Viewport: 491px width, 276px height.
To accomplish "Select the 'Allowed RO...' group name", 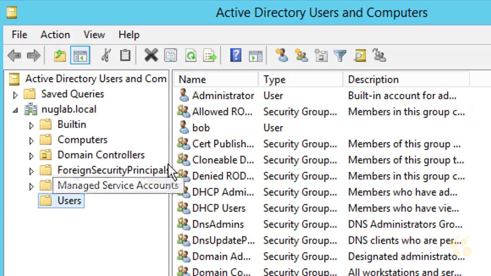I will pos(222,112).
